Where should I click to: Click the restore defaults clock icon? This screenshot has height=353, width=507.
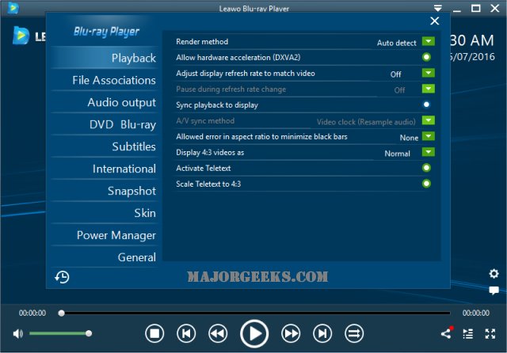pyautogui.click(x=62, y=277)
